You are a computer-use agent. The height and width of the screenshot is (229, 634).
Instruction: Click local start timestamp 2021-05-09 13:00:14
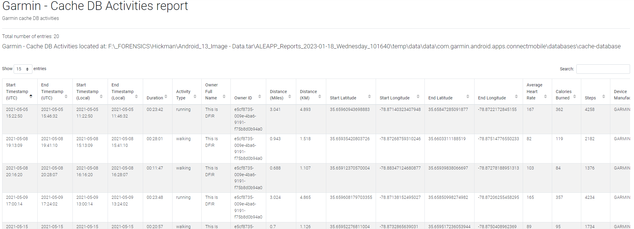tap(87, 201)
